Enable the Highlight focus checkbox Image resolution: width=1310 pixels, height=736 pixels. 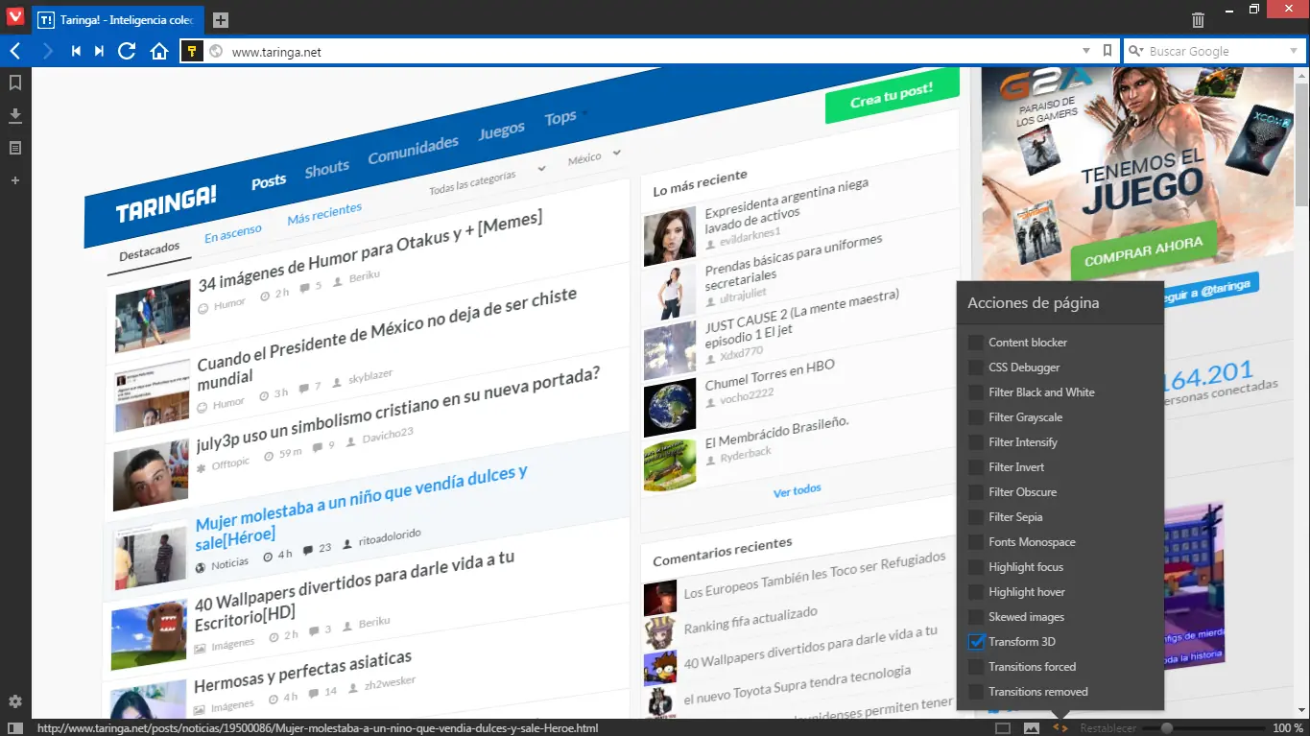click(x=976, y=567)
